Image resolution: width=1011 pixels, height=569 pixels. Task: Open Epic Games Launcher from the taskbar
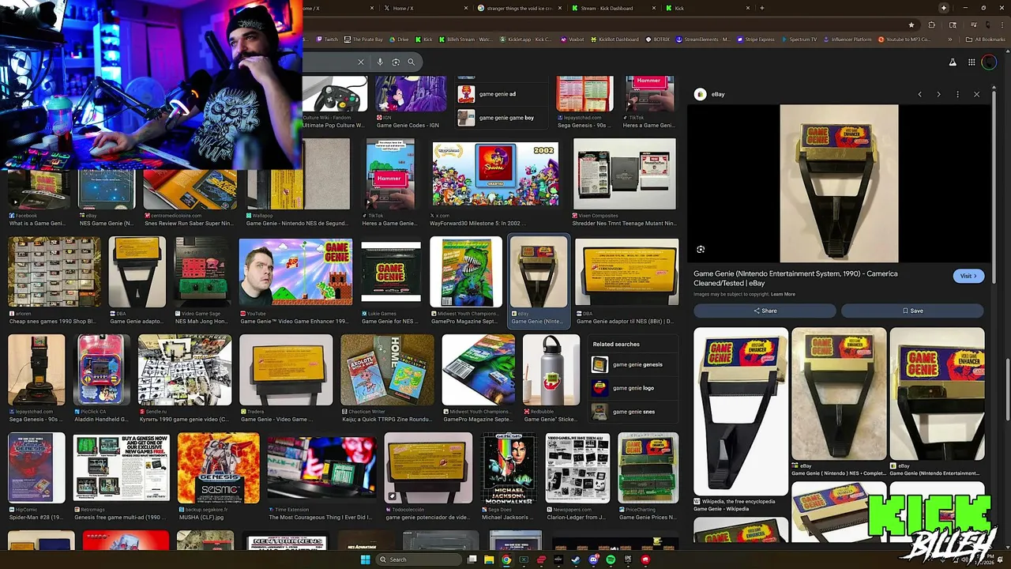click(628, 560)
